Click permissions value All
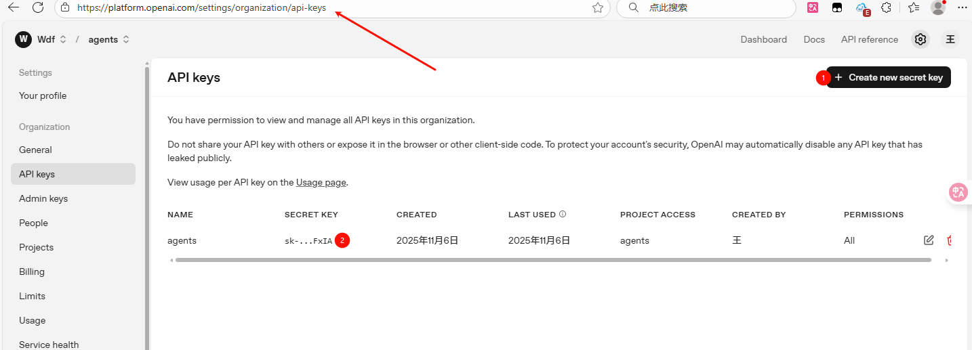The image size is (972, 350). coord(849,240)
